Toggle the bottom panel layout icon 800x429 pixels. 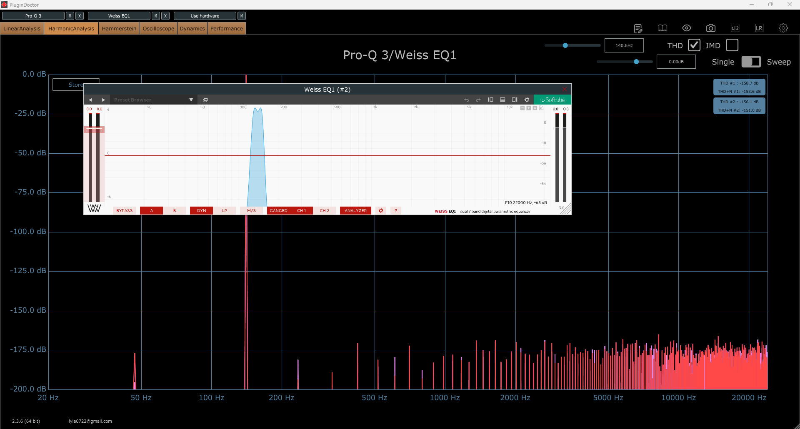pyautogui.click(x=502, y=100)
